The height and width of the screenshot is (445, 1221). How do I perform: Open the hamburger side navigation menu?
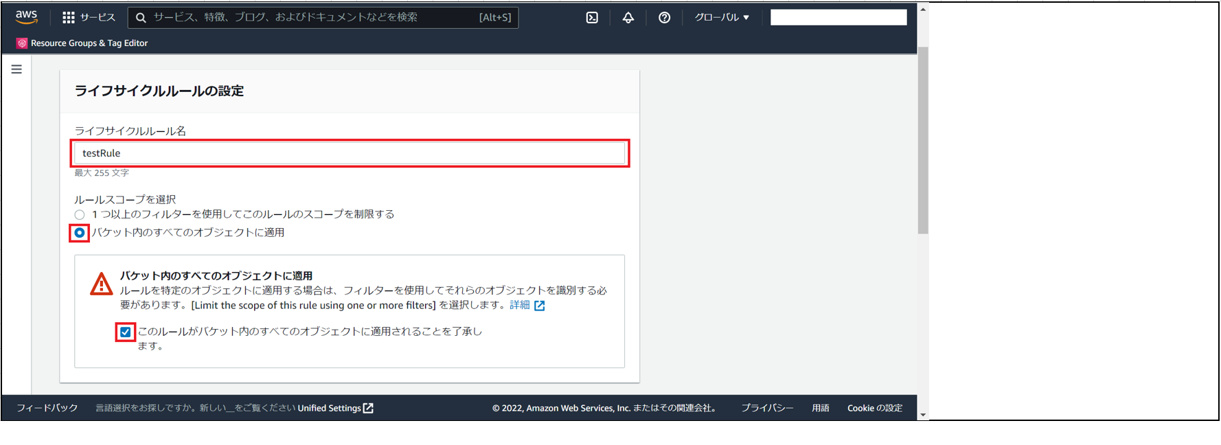(x=16, y=69)
